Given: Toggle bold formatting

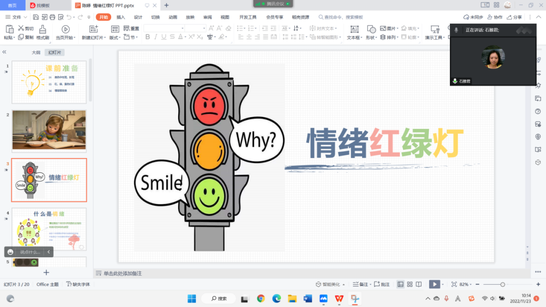Looking at the screenshot, I should click(147, 37).
